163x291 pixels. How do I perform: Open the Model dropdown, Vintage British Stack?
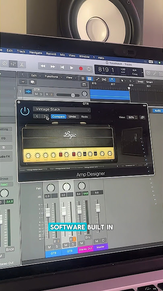36,169
